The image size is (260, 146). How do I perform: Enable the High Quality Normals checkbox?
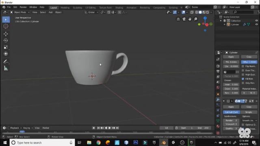pyautogui.click(x=243, y=75)
